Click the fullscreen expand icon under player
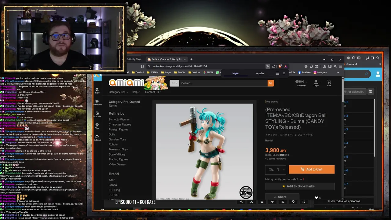 coord(304,202)
